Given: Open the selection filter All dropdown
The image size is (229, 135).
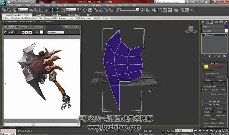Looking at the screenshot, I should click(x=23, y=9).
